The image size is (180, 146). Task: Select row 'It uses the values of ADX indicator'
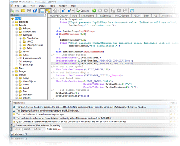91,125
